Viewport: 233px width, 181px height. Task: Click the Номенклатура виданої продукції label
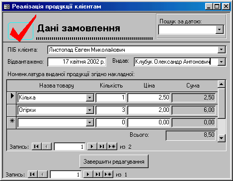coord(71,74)
